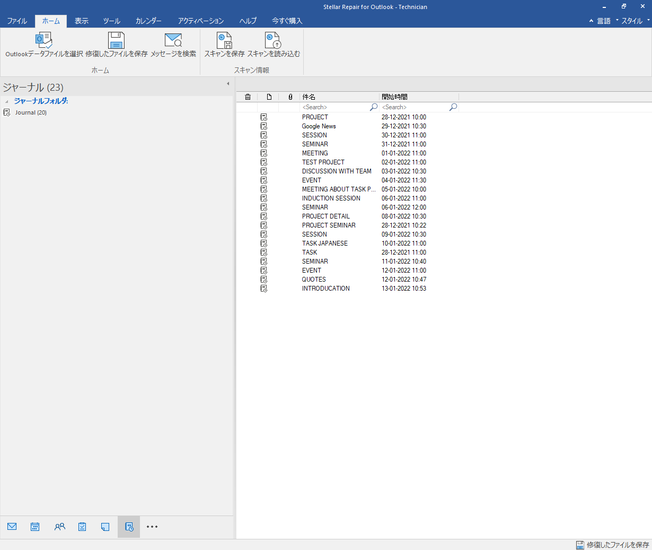The image size is (652, 550).
Task: Click journal icon of PROJECT row
Action: [x=263, y=117]
